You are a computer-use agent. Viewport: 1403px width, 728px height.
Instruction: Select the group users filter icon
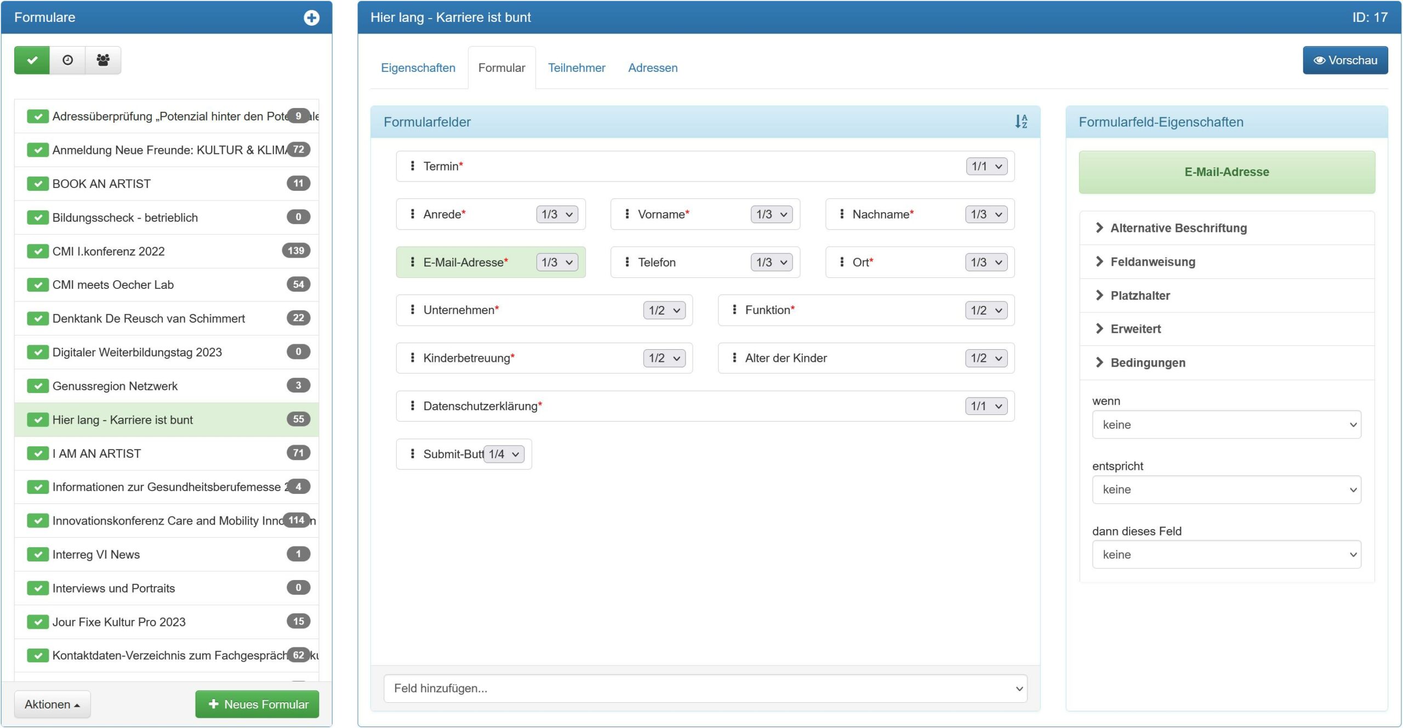[103, 60]
